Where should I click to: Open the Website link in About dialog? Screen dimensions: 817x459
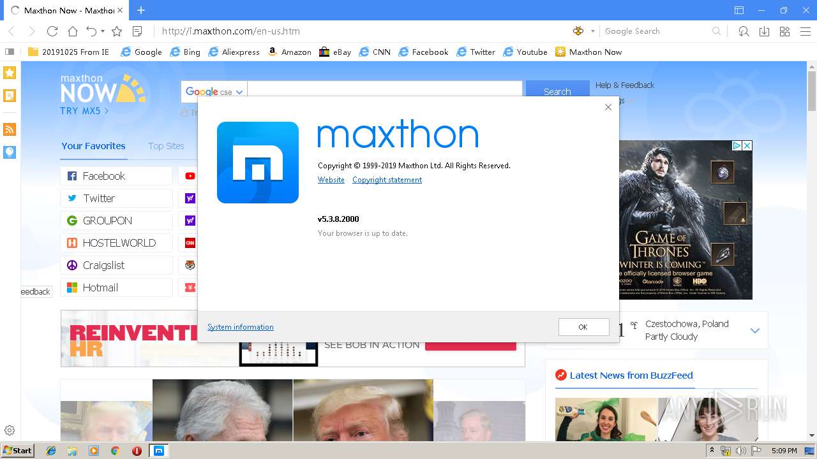(x=331, y=180)
